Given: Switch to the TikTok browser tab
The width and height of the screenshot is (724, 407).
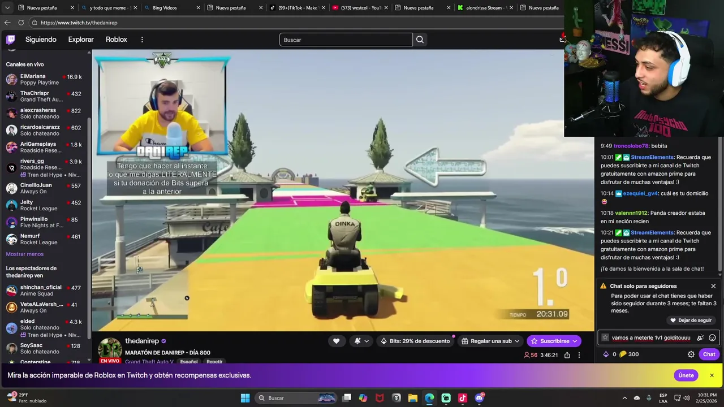Looking at the screenshot, I should [297, 8].
